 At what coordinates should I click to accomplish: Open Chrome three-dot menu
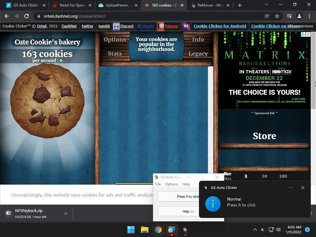309,16
